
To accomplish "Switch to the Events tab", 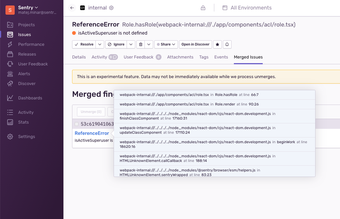I will 221,57.
